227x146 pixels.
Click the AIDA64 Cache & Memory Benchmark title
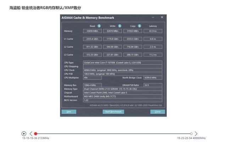coord(88,18)
